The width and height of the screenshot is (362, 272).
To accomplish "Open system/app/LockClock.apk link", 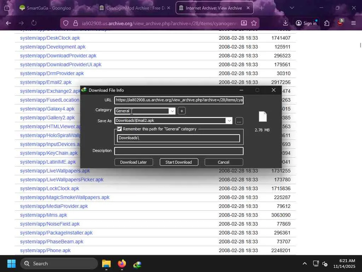I will click(49, 188).
